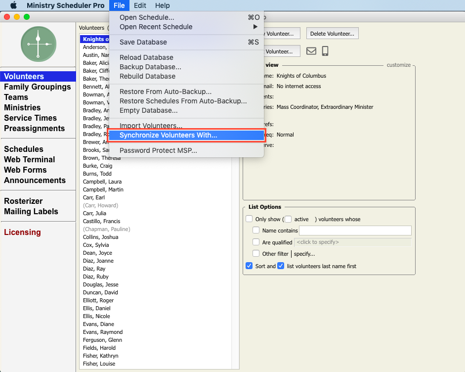Click the Name contains text field
The height and width of the screenshot is (372, 465).
click(x=355, y=231)
